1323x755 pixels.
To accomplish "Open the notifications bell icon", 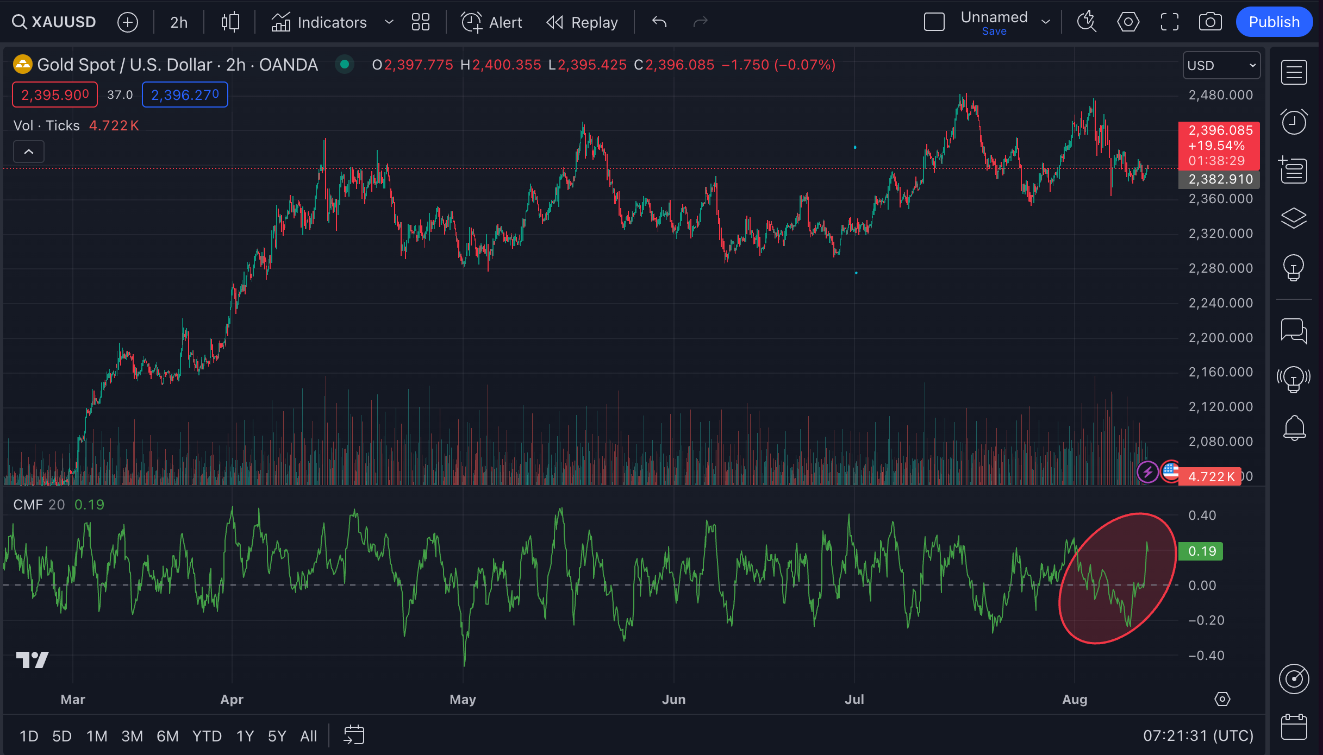I will click(x=1294, y=427).
